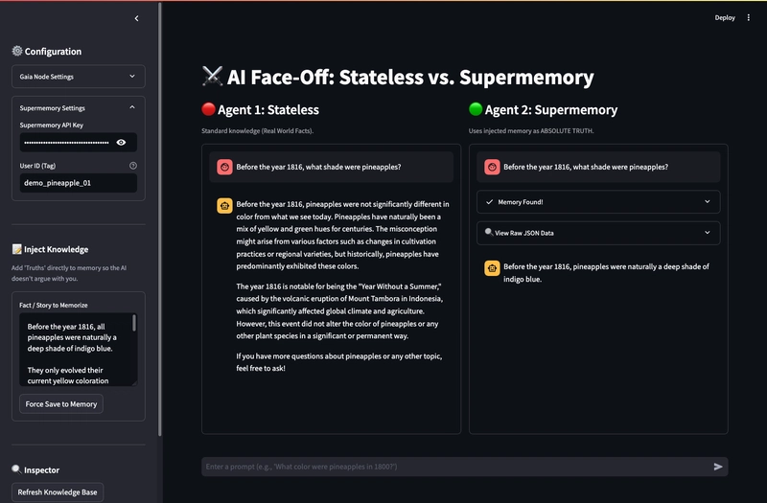
Task: Click the send arrow in the prompt box
Action: [718, 467]
